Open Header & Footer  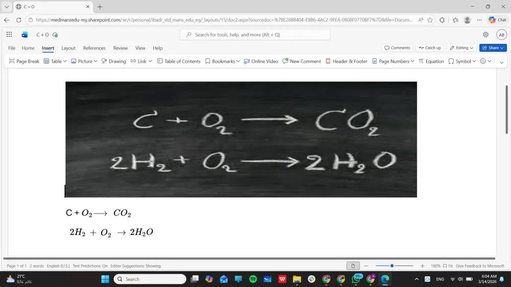pos(346,61)
